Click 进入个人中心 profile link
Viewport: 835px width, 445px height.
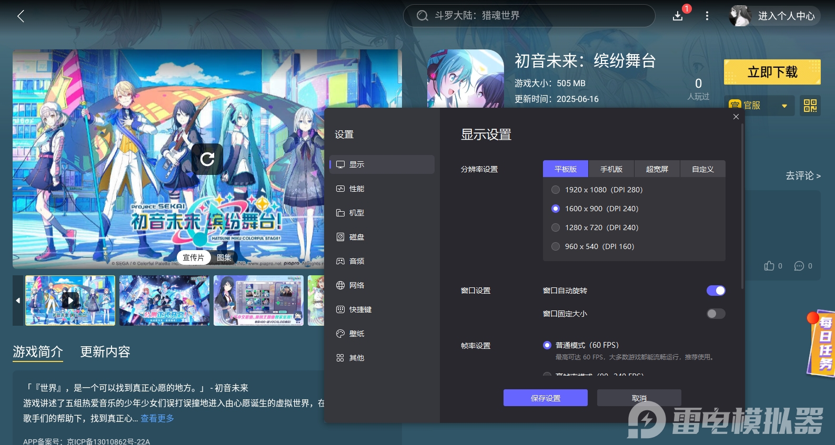click(x=786, y=16)
